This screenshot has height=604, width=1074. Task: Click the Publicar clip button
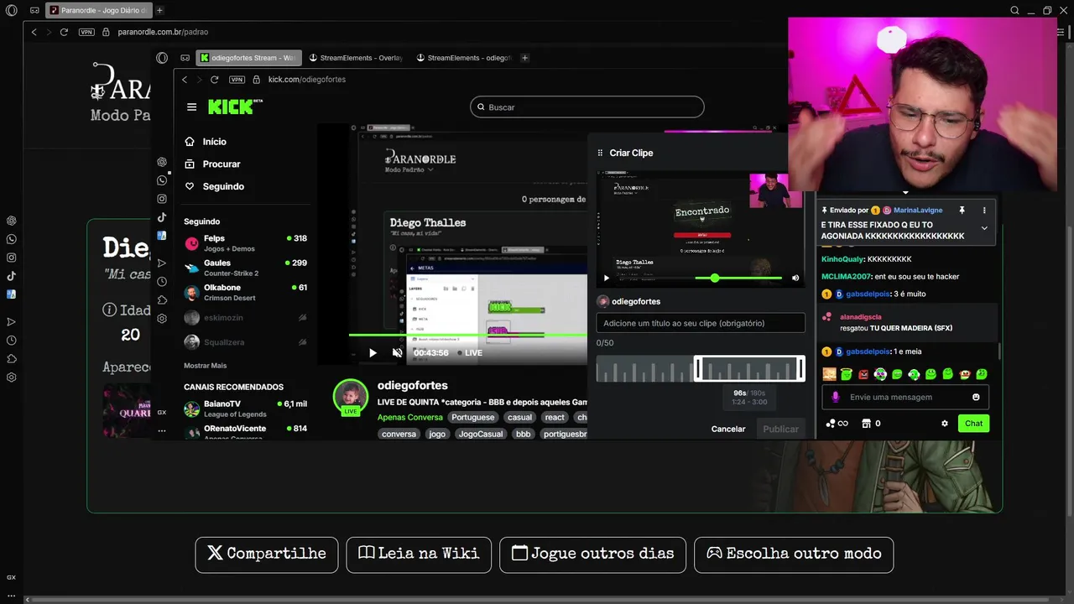tap(780, 429)
